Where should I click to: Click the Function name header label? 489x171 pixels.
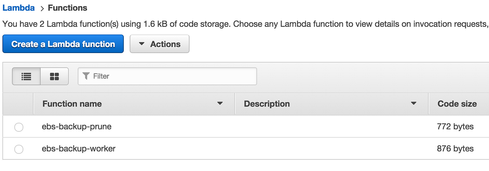(72, 104)
